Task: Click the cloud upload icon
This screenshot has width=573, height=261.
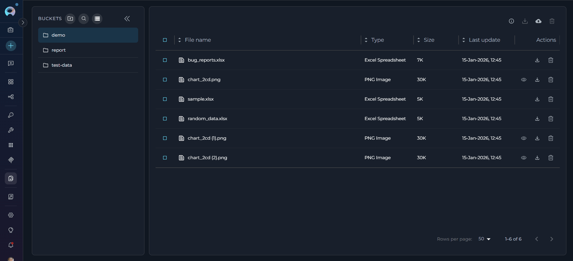Action: [538, 21]
